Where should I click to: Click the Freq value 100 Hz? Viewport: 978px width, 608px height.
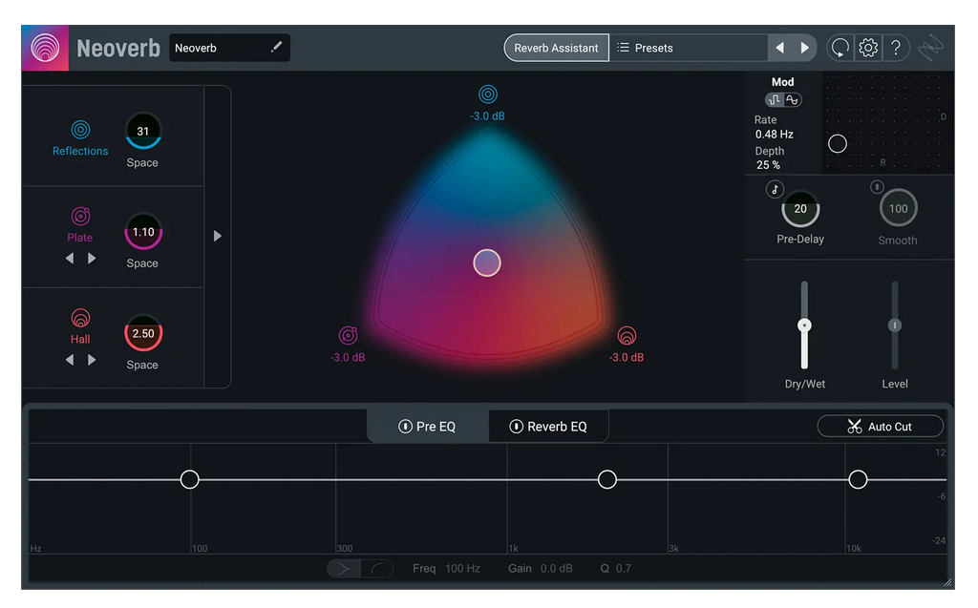click(462, 569)
